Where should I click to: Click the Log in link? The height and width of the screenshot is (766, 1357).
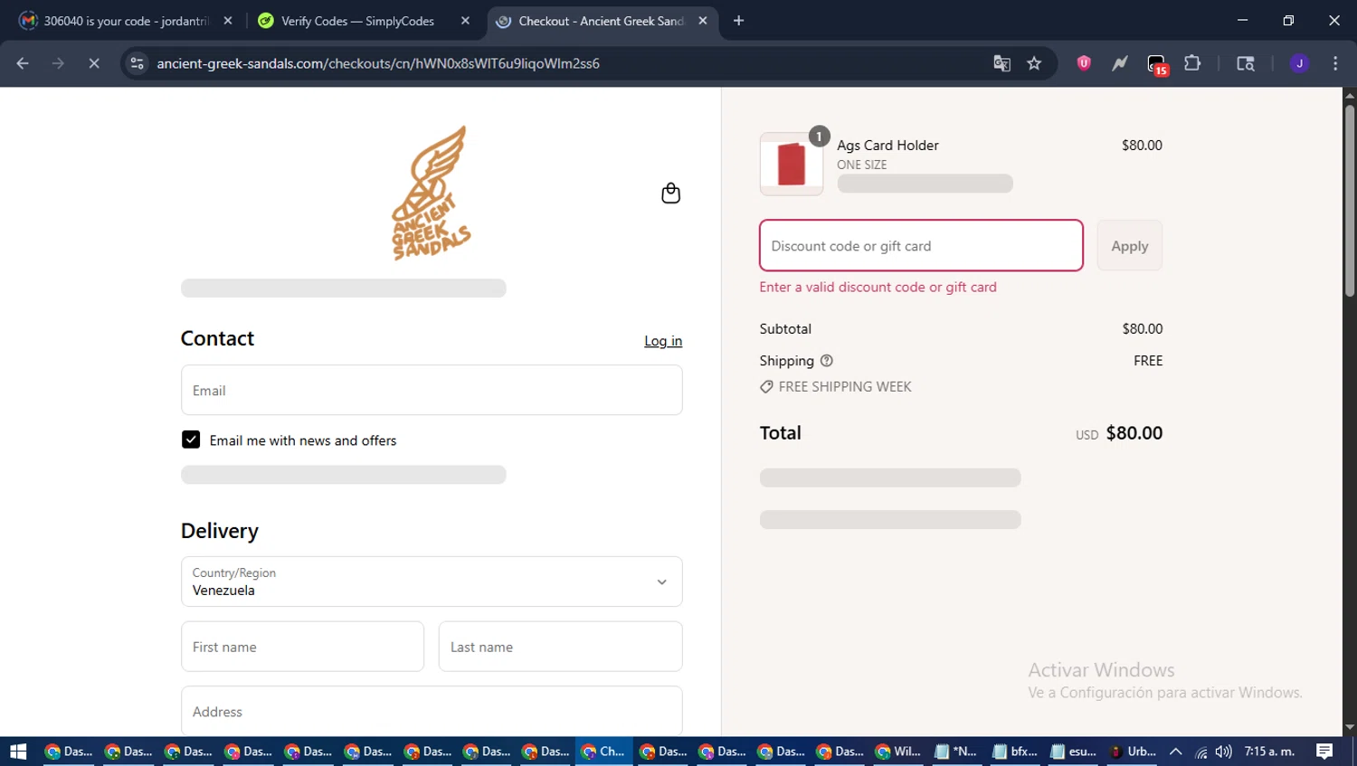point(663,341)
